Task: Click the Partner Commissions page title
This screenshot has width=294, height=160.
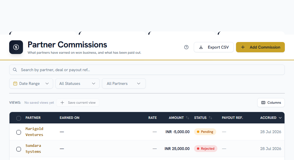Action: coord(67,45)
